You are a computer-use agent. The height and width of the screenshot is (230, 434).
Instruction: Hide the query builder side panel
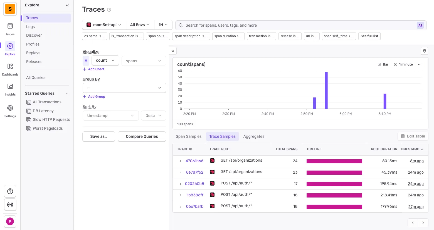pos(173,51)
